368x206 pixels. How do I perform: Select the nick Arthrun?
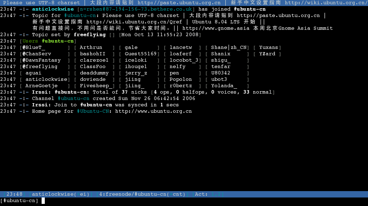(91, 48)
